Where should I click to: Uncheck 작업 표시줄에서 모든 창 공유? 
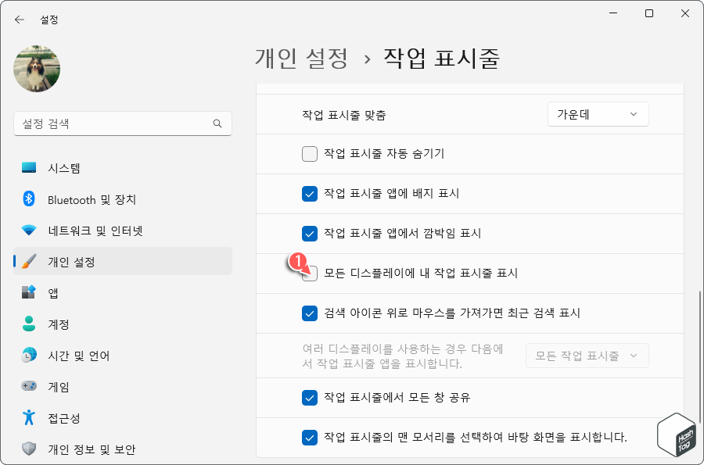point(309,398)
